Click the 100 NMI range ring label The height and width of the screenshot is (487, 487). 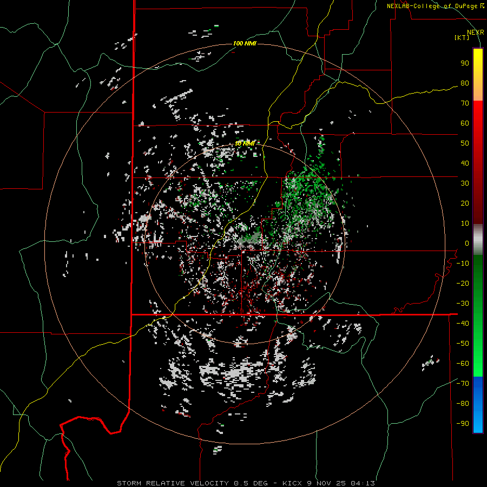245,43
